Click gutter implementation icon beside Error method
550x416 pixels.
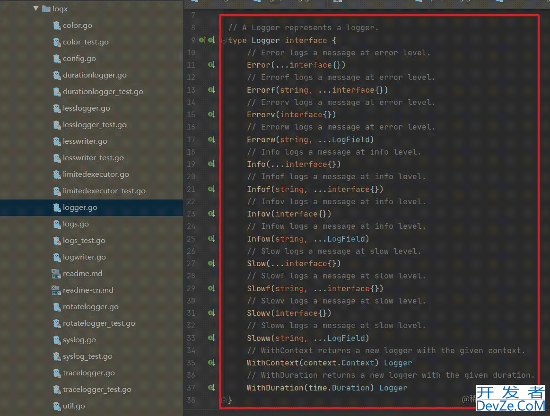pyautogui.click(x=211, y=65)
